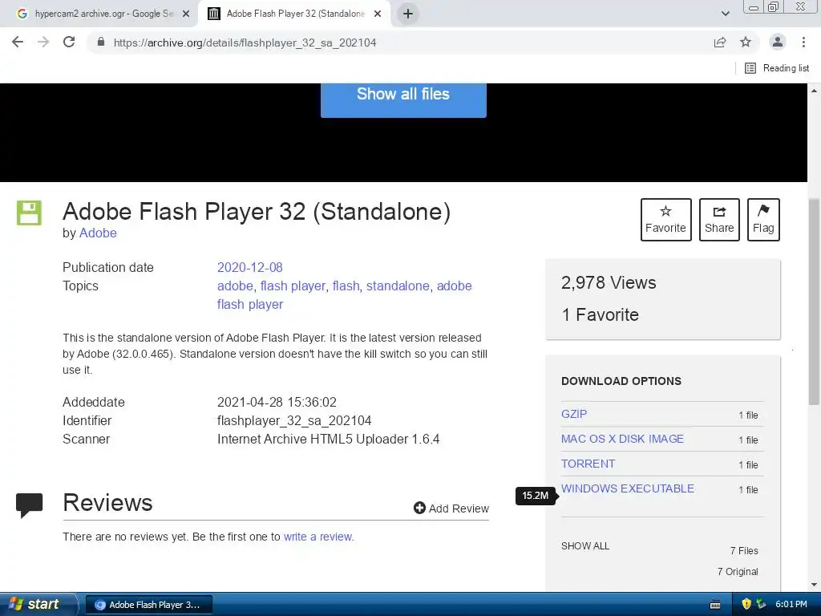Screen dimensions: 821x616
Task: Click the padlock site info icon
Action: point(101,43)
